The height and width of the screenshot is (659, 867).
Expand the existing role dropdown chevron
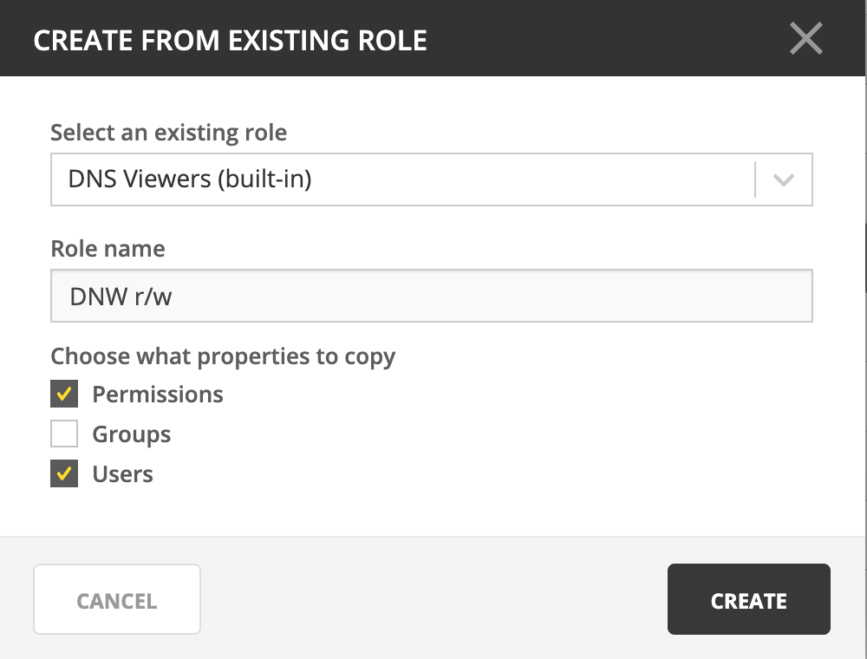click(784, 180)
